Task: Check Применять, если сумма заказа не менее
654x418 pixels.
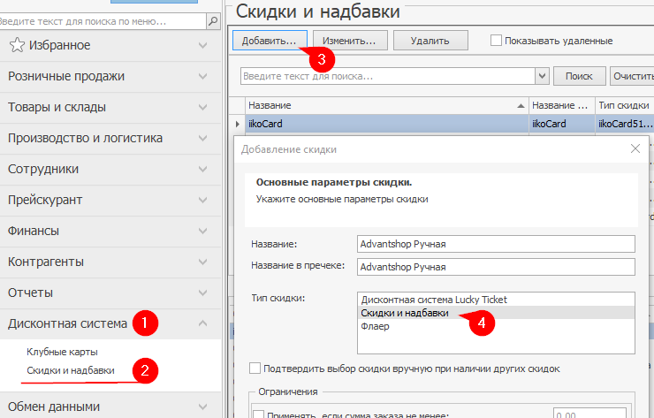Action: point(259,414)
